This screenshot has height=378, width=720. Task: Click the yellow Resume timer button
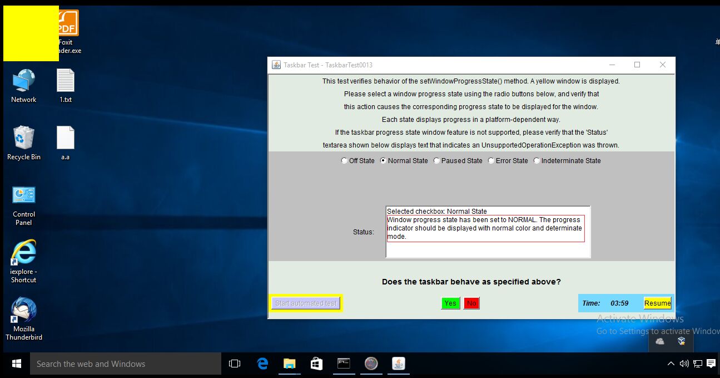(657, 303)
